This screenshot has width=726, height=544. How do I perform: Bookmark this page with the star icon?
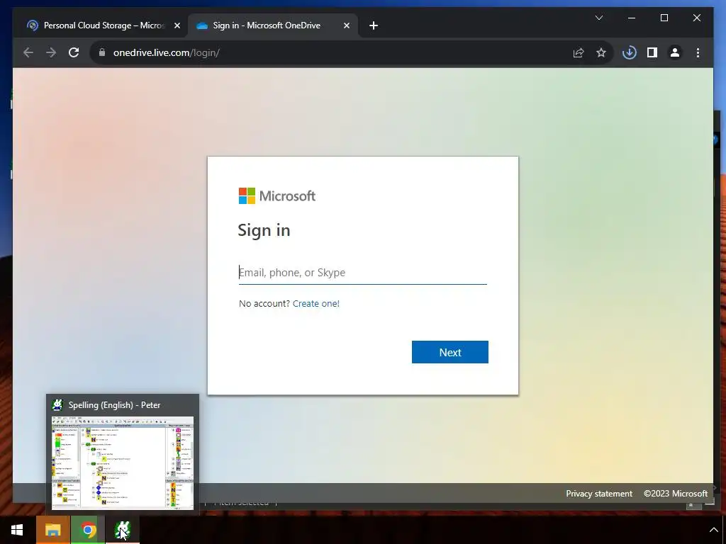[601, 52]
